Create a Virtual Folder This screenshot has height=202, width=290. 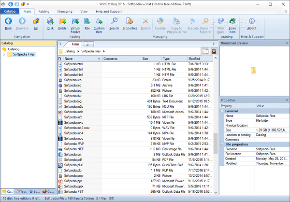coord(75,21)
